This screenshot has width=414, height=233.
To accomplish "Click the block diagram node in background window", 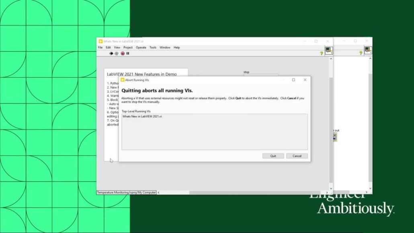I will [x=334, y=137].
